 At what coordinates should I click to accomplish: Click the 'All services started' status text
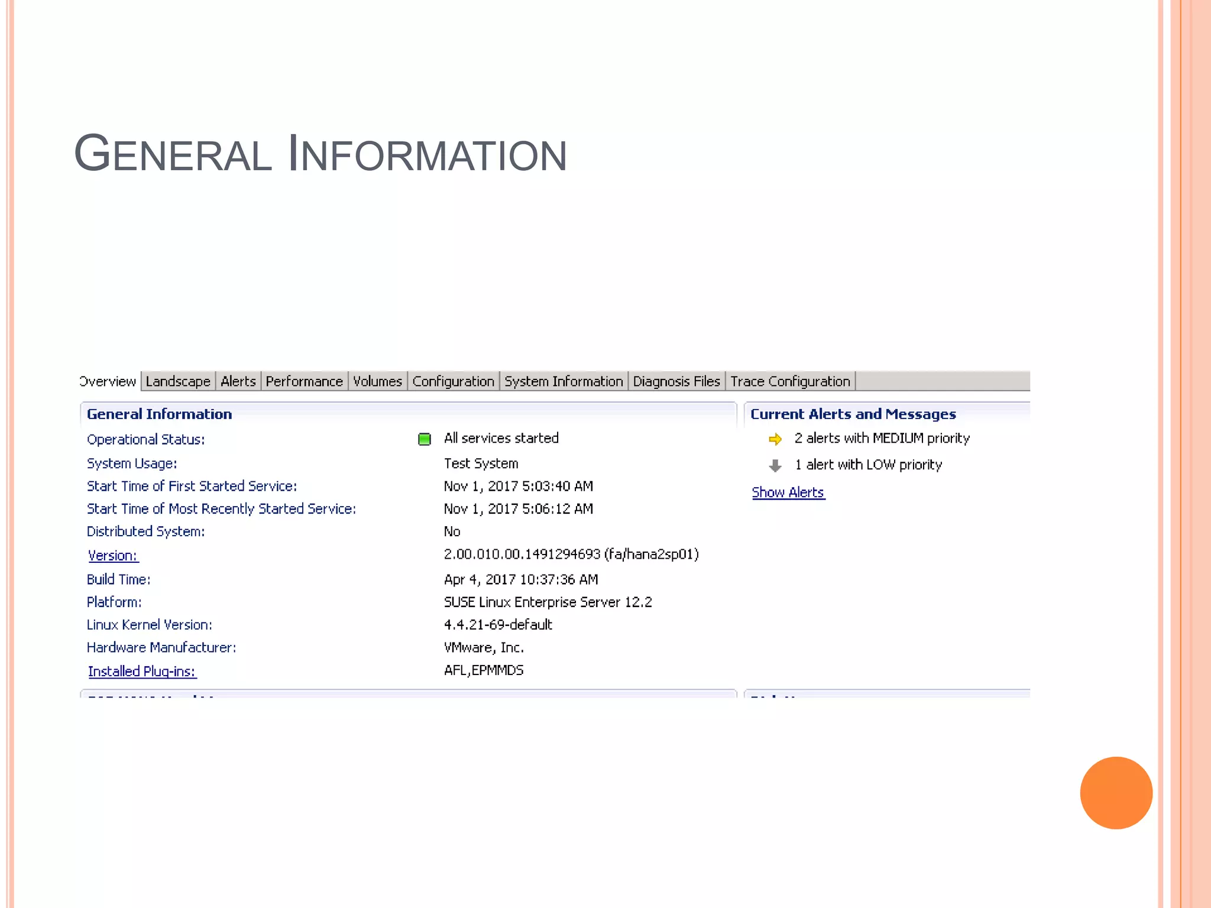point(501,438)
